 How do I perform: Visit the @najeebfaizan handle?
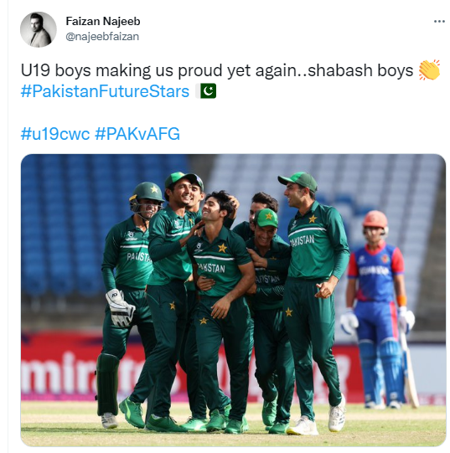point(102,36)
